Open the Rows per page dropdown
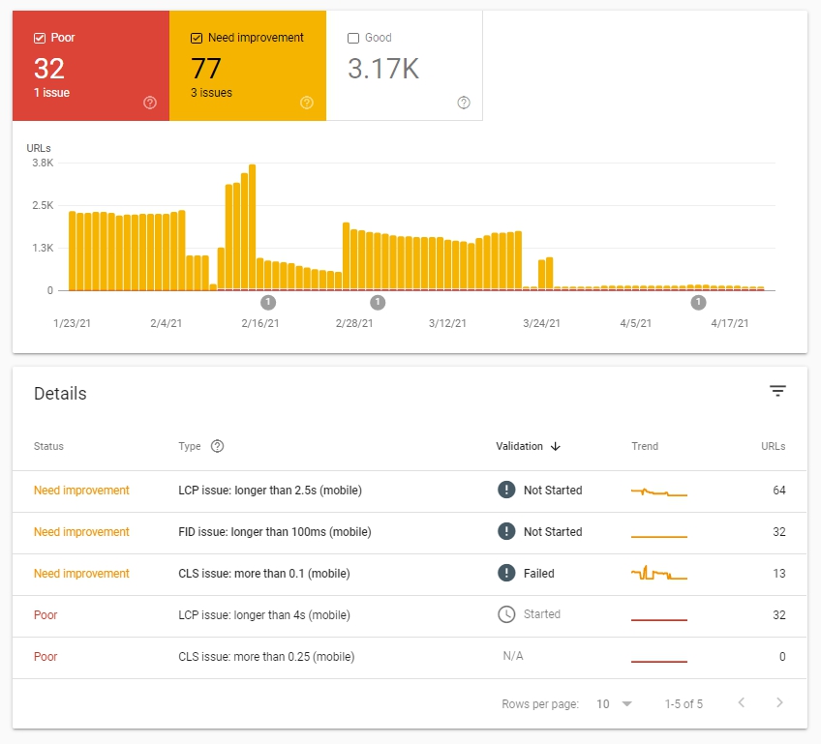Screen dimensions: 821x744 [614, 704]
